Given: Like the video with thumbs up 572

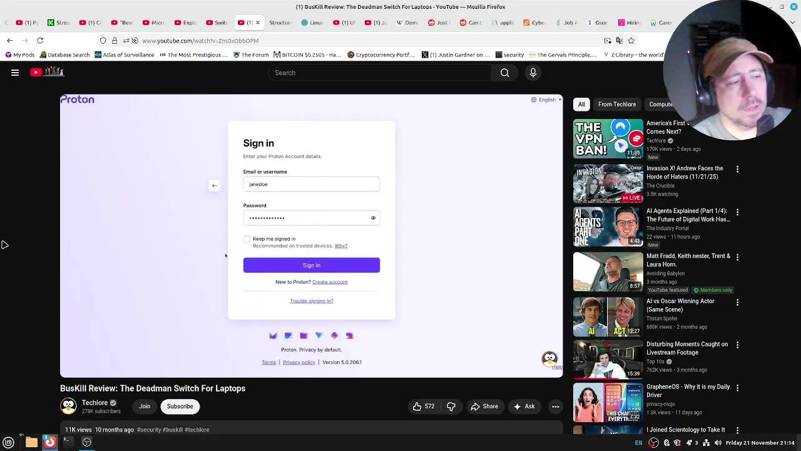Looking at the screenshot, I should [424, 407].
